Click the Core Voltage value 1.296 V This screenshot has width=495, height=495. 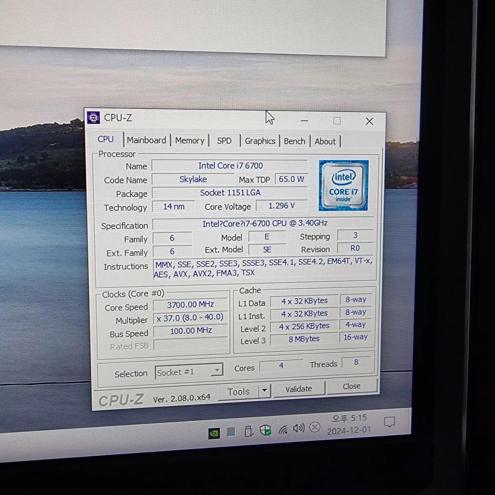click(x=282, y=205)
